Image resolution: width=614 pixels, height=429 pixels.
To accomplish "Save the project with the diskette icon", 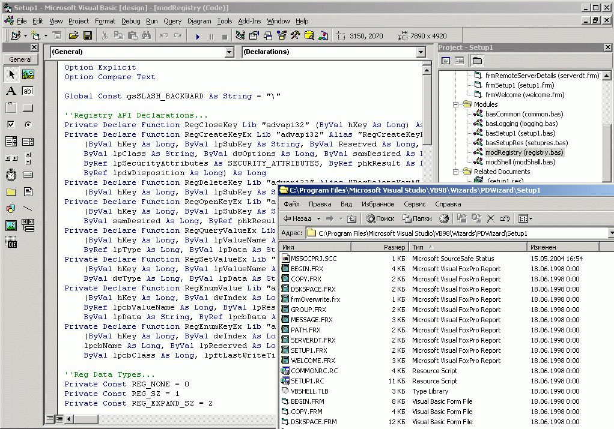I will (x=88, y=36).
